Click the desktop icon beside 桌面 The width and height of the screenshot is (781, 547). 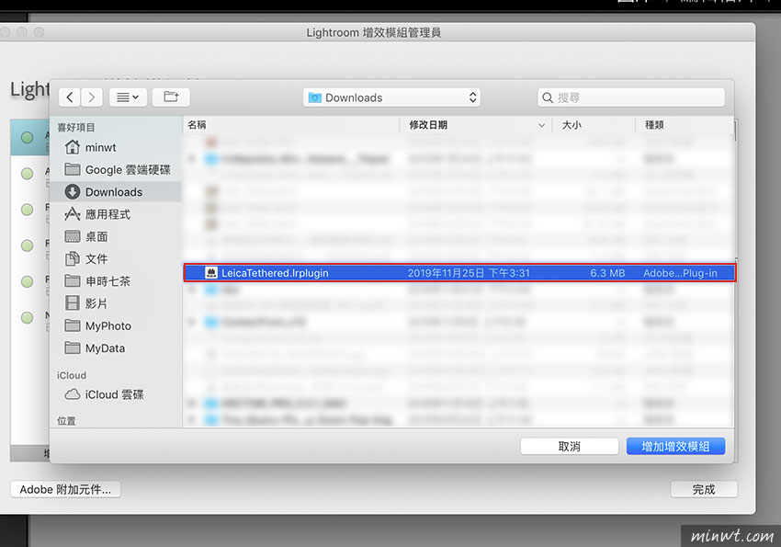[73, 236]
